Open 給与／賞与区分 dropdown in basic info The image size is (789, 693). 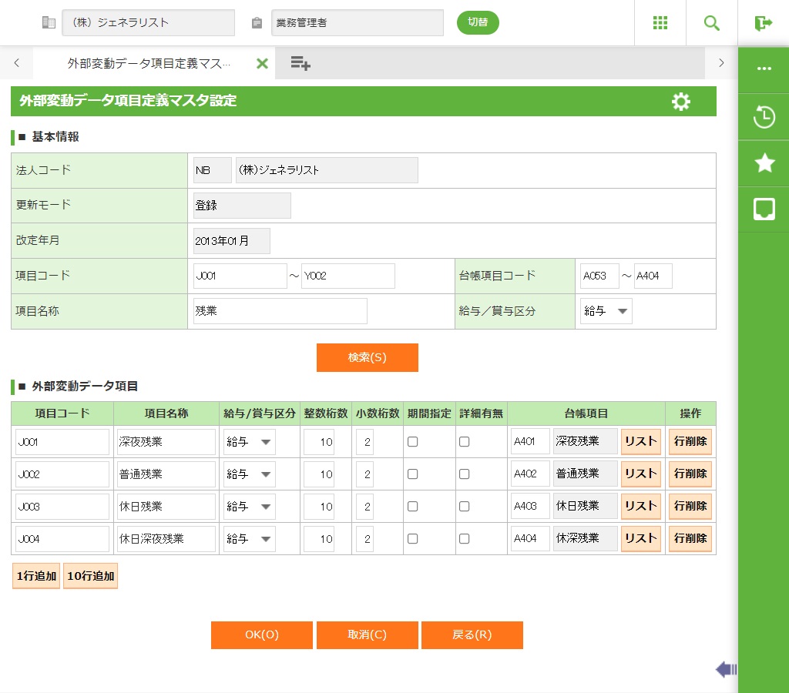click(606, 312)
